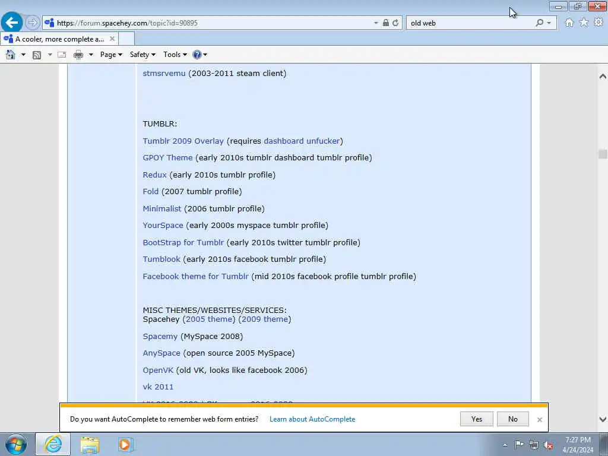The width and height of the screenshot is (608, 456).
Task: Open the Tools menu
Action: (x=175, y=55)
